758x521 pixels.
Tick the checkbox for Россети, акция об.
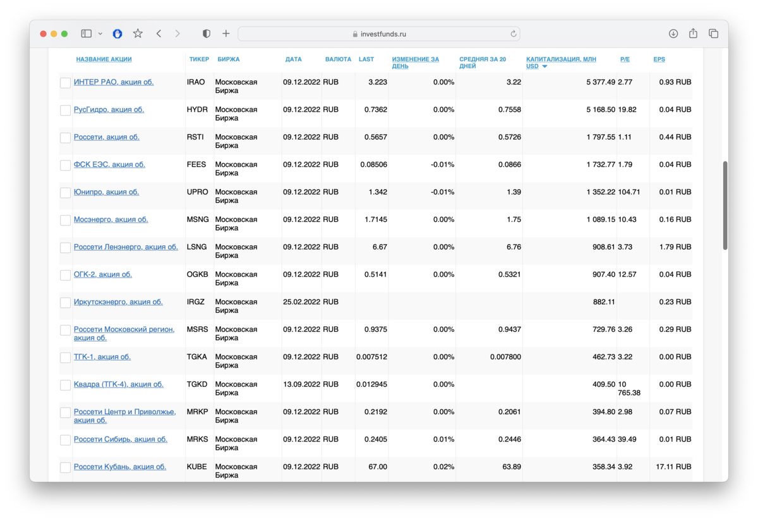point(65,138)
